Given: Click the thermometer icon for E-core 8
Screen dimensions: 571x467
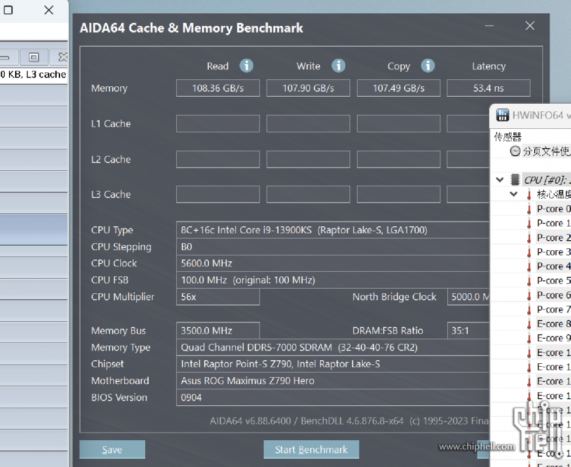Looking at the screenshot, I should (529, 324).
